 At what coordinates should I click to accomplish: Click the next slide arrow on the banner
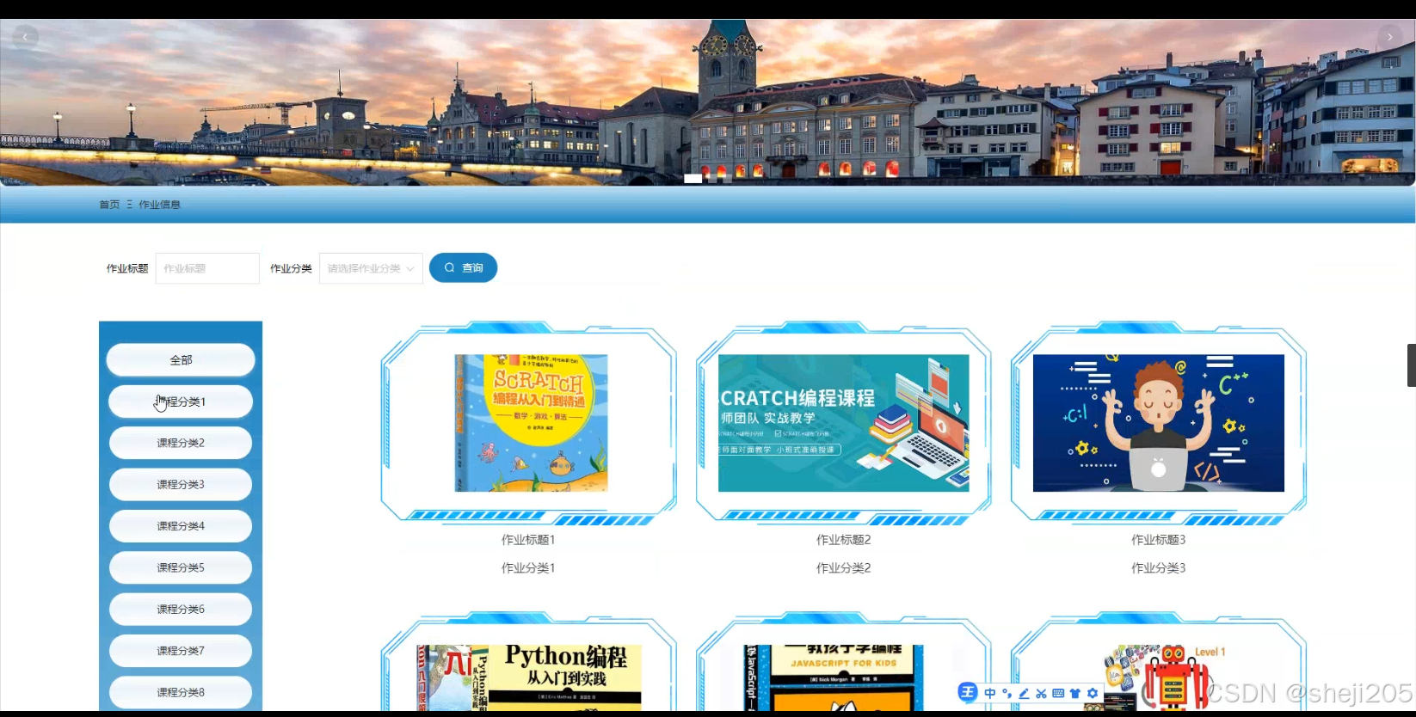click(x=1390, y=37)
